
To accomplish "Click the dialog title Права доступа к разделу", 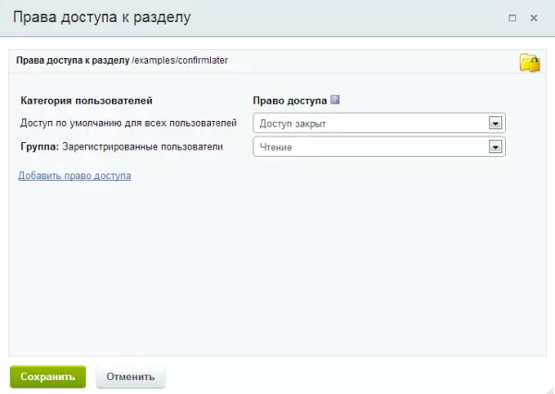I will click(102, 18).
